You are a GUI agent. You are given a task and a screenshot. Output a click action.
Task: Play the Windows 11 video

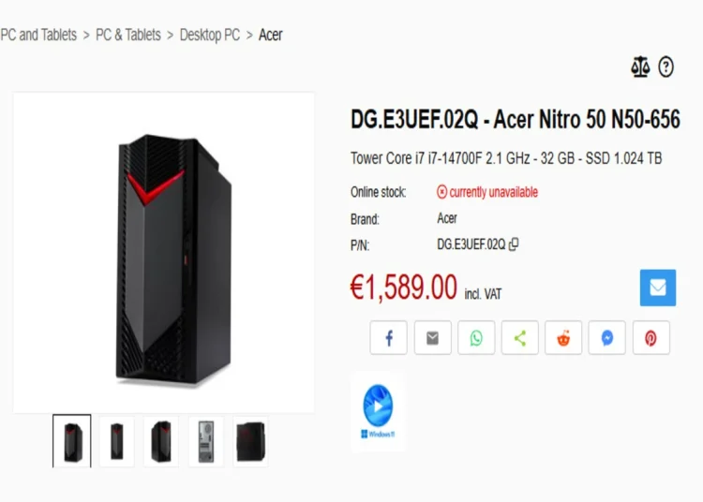tap(378, 411)
